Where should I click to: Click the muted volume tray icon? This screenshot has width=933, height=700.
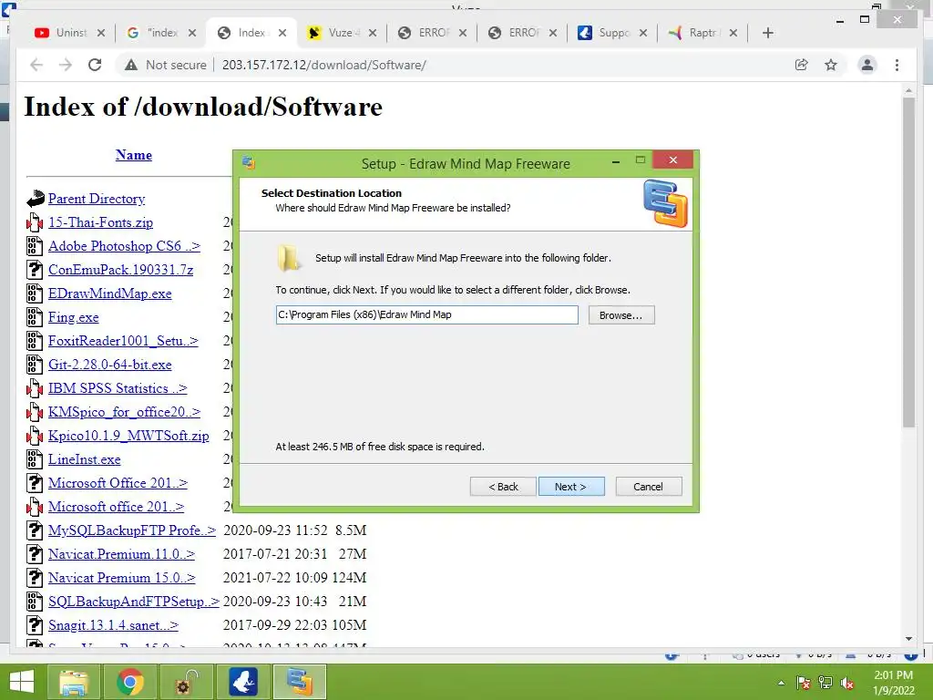coord(846,683)
